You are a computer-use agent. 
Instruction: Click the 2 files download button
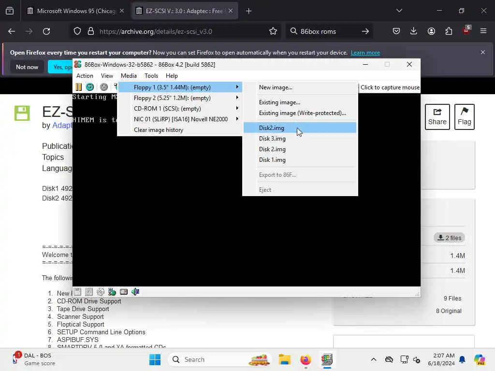tap(449, 238)
